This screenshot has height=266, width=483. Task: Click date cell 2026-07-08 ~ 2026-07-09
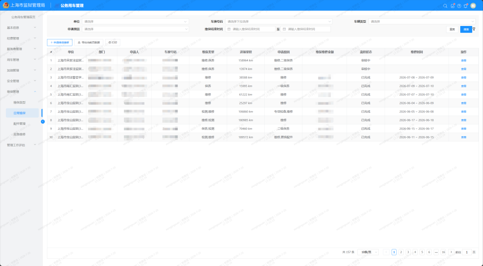click(x=416, y=77)
